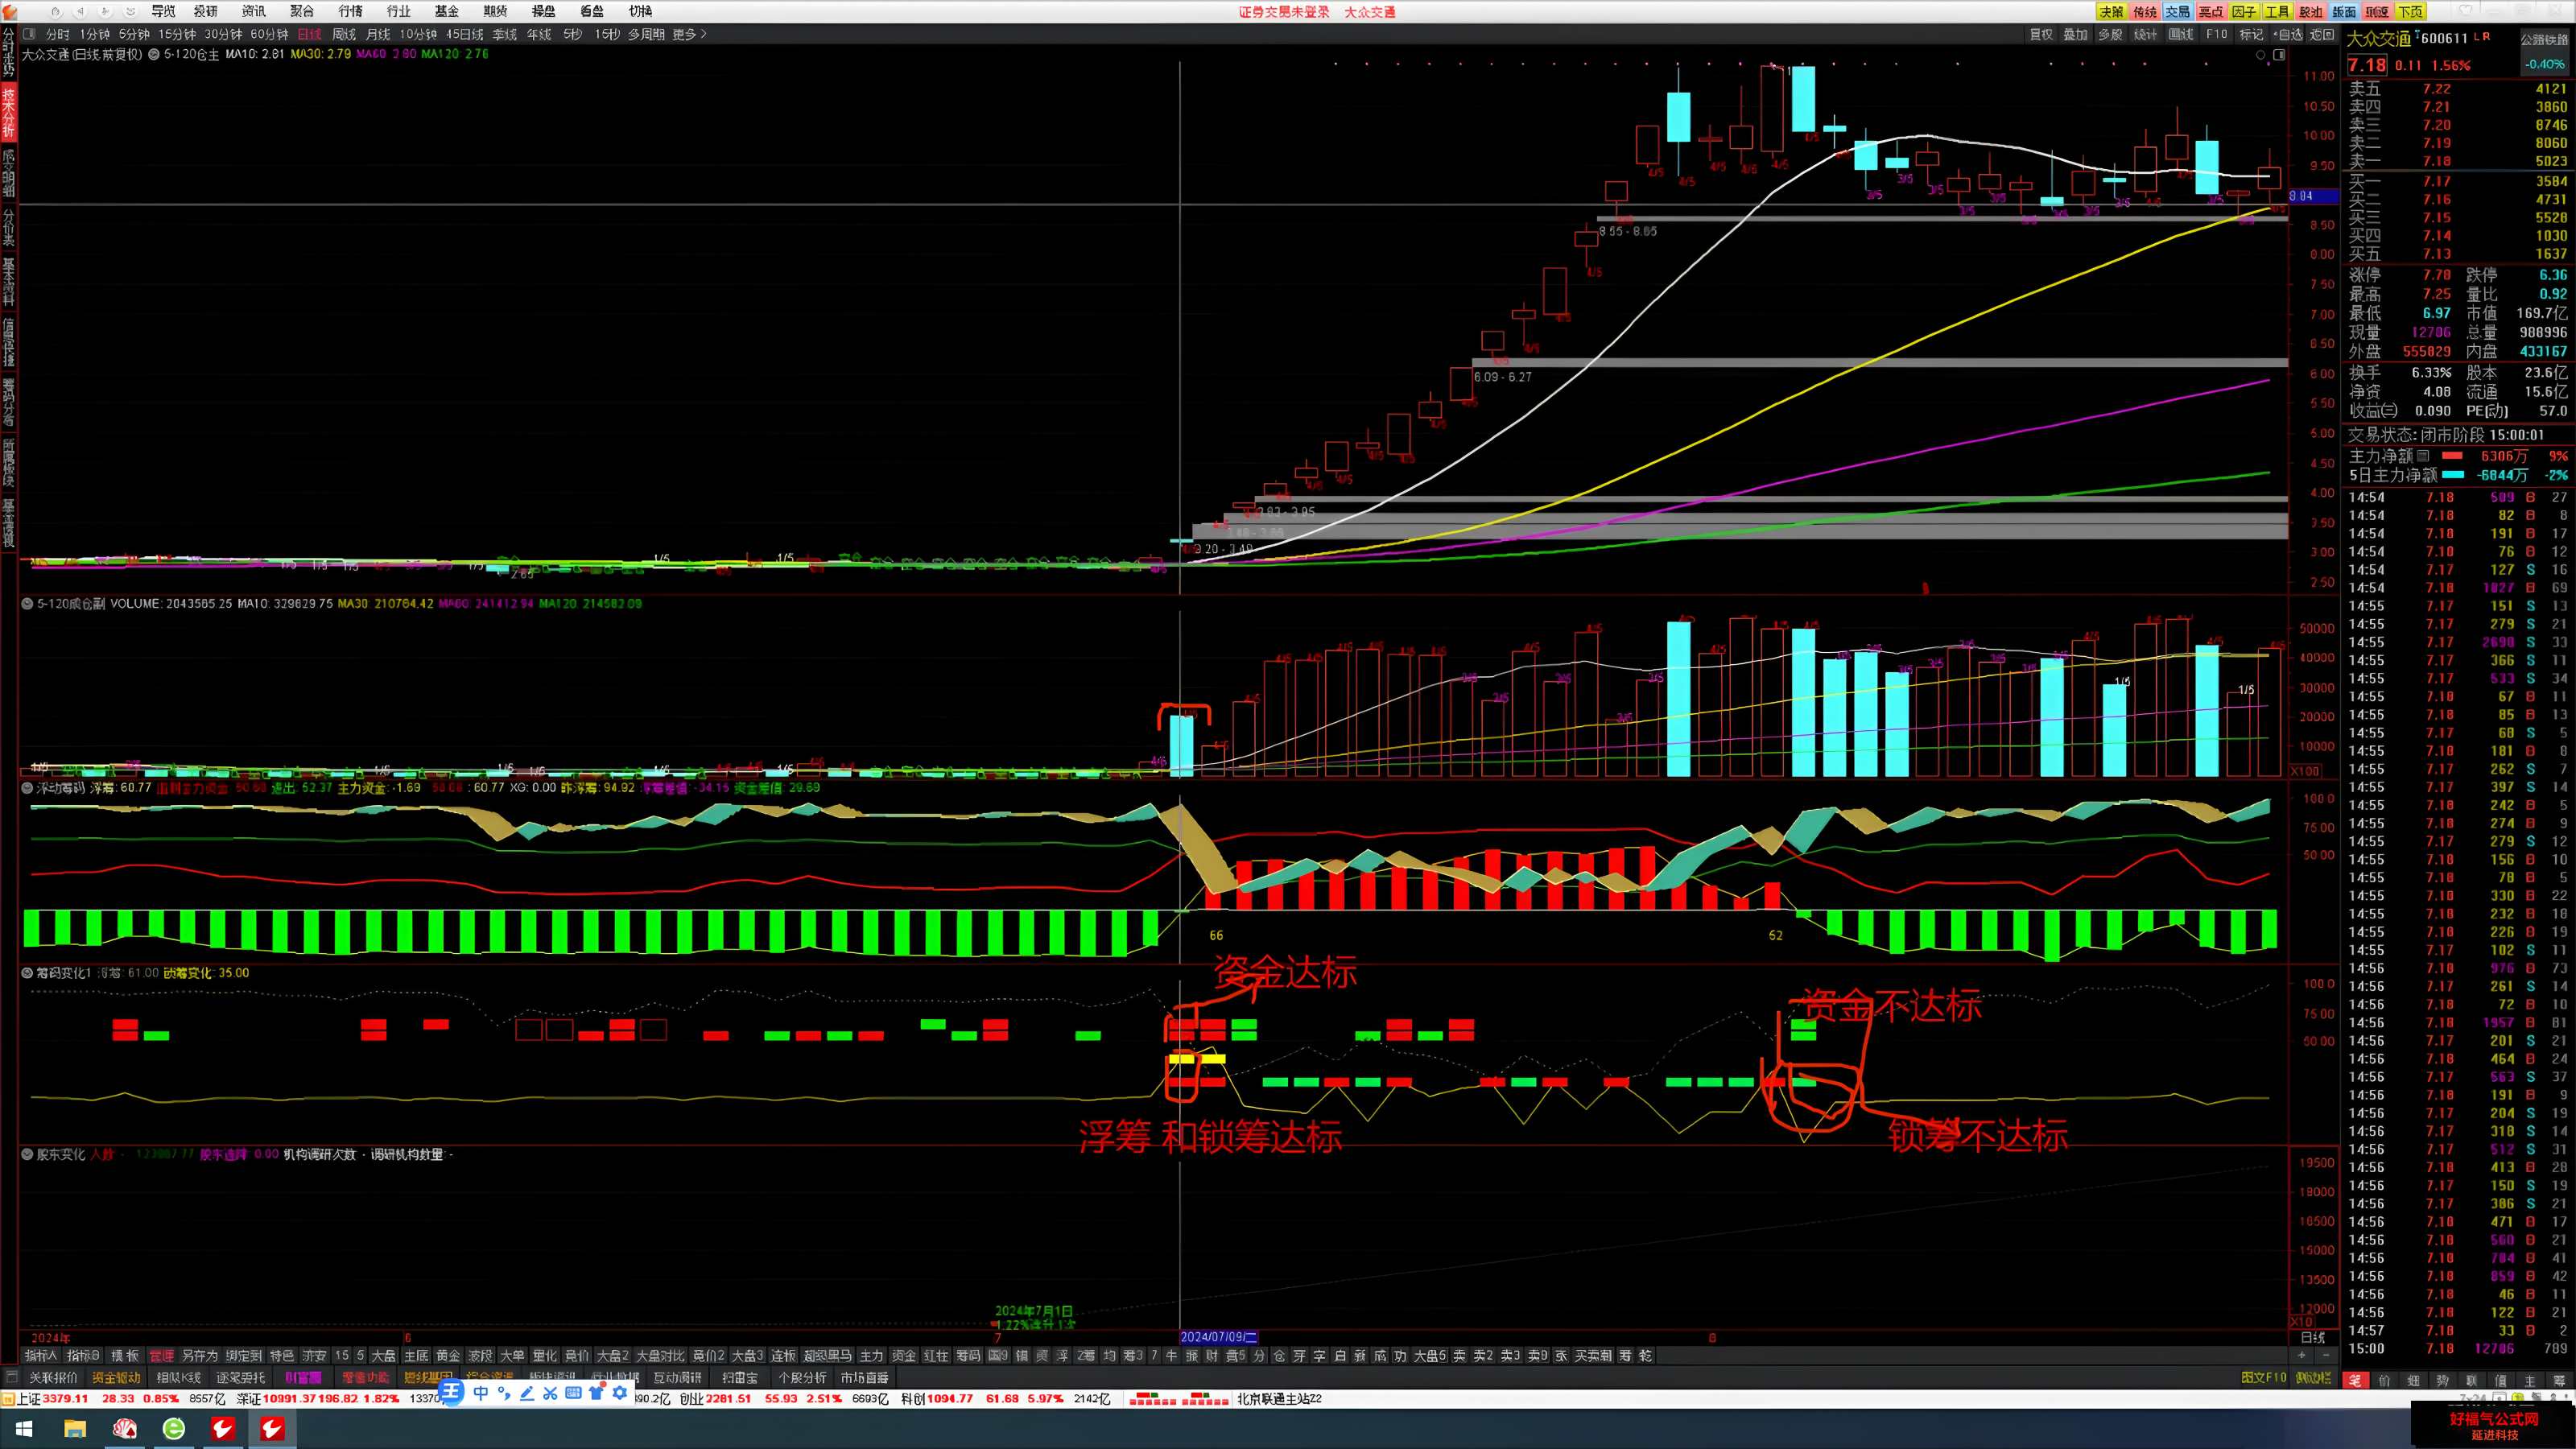Click the yellow 决策 button
Screen dimensions: 2576x1449
[2111, 12]
